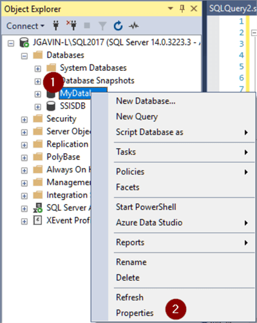Select Start PowerShell menu entry

tap(173, 207)
